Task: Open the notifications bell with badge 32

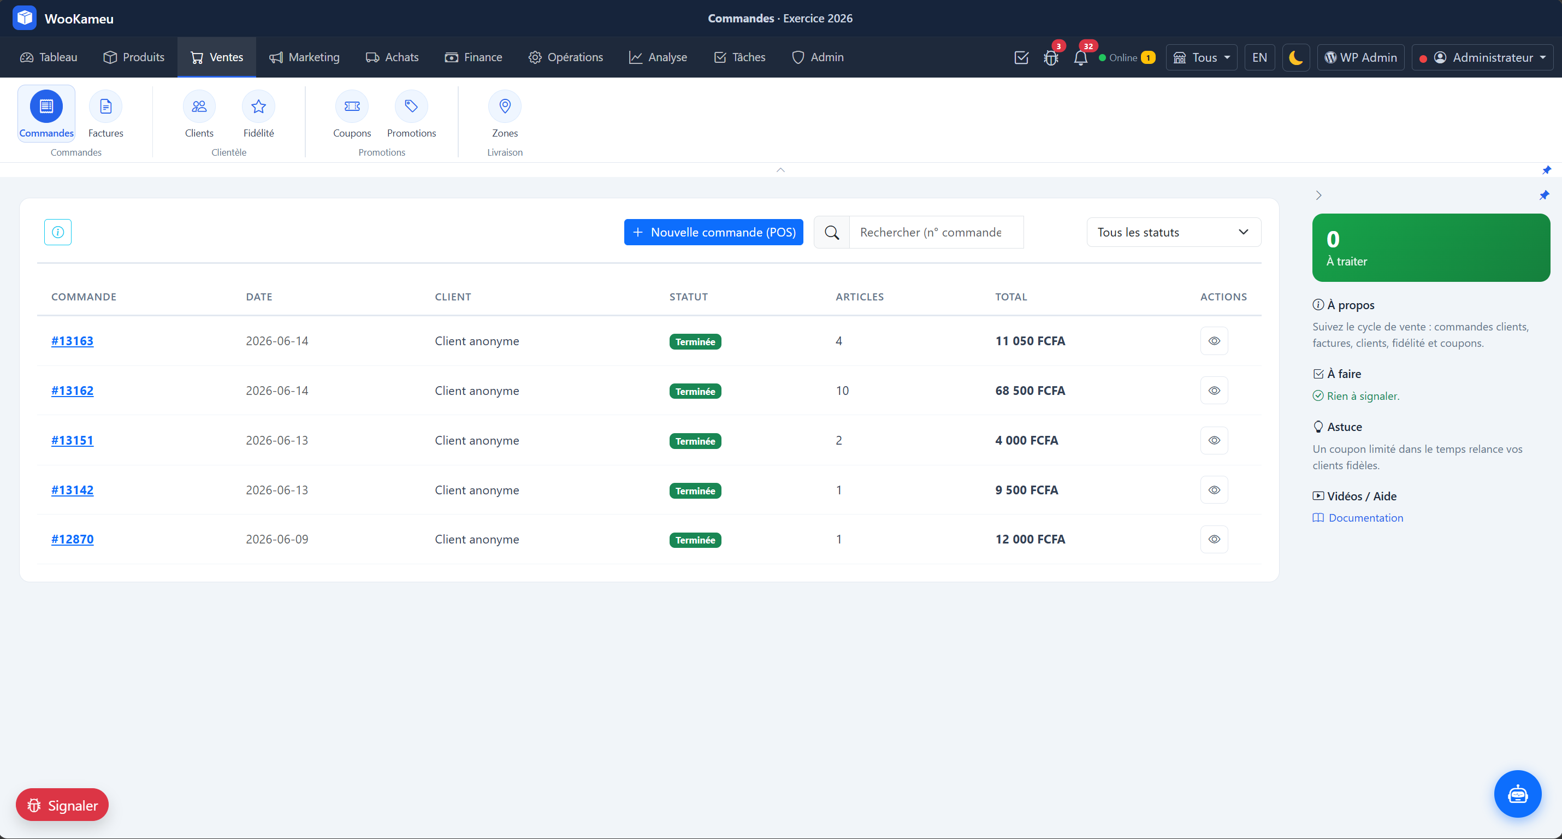Action: click(x=1080, y=58)
